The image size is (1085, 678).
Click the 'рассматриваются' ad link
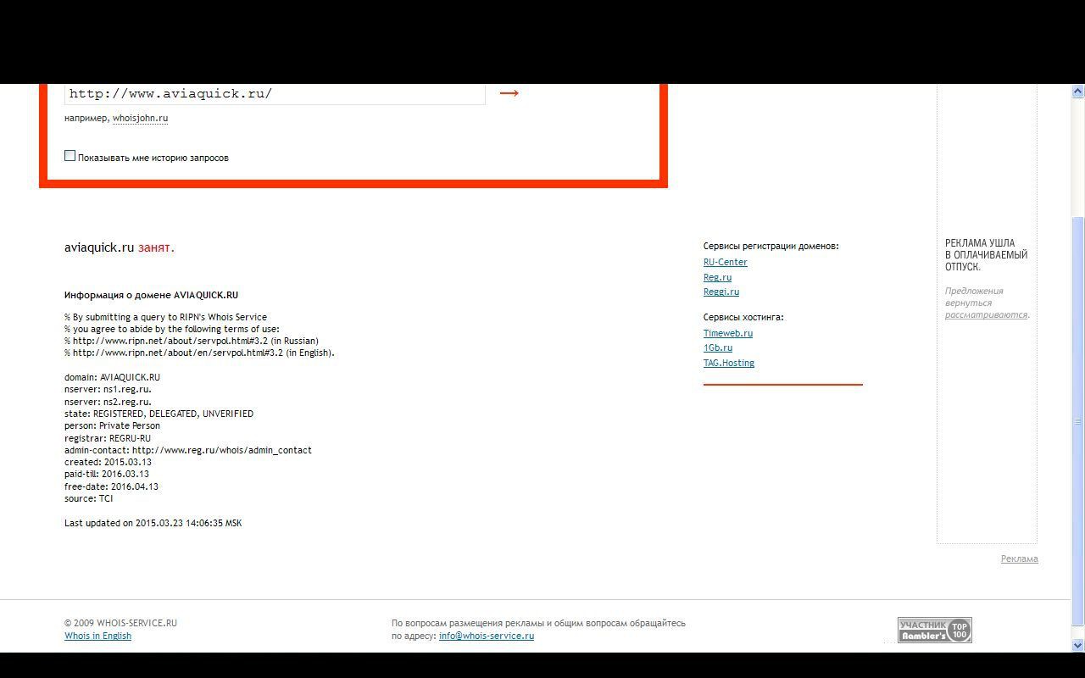coord(986,314)
